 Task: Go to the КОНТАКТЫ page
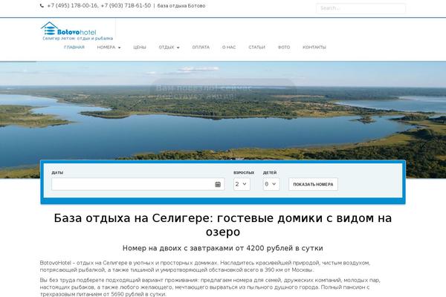314,48
